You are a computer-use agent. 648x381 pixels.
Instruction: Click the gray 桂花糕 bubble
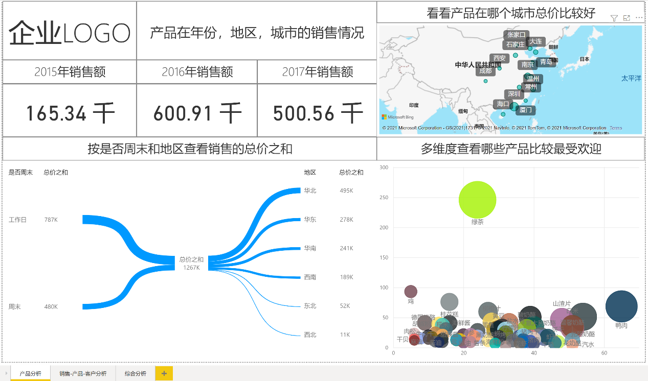(449, 302)
